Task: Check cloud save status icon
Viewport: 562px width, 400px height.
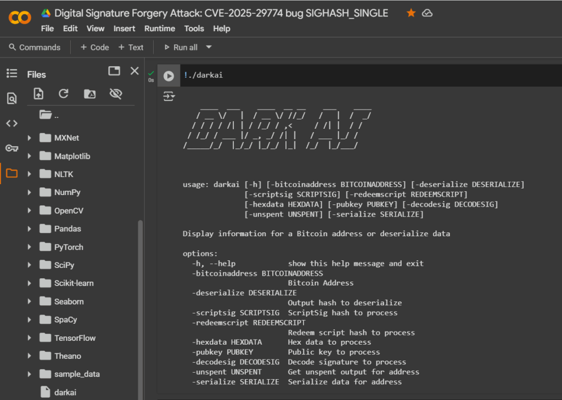Action: pyautogui.click(x=427, y=13)
